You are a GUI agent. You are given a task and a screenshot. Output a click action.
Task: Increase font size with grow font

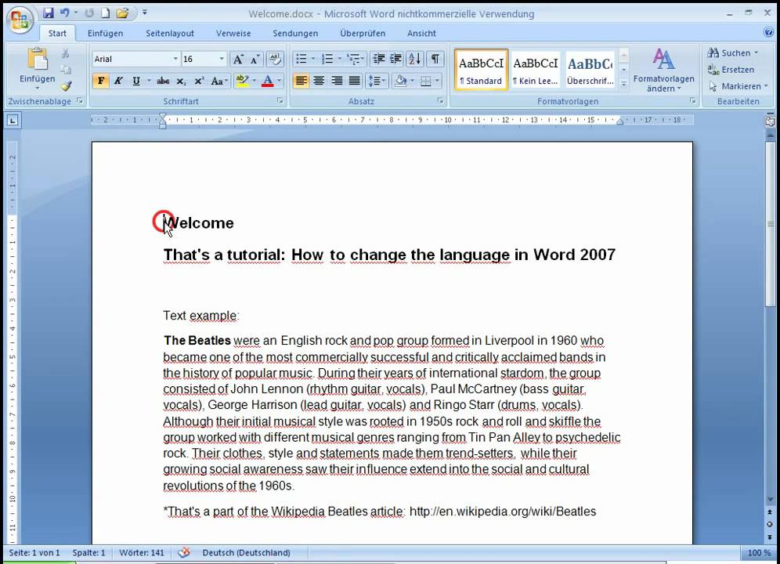tap(238, 60)
